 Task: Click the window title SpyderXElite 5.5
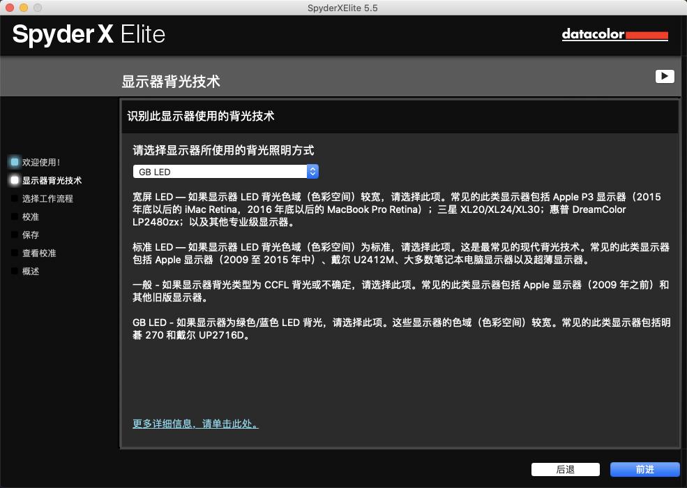(x=342, y=8)
